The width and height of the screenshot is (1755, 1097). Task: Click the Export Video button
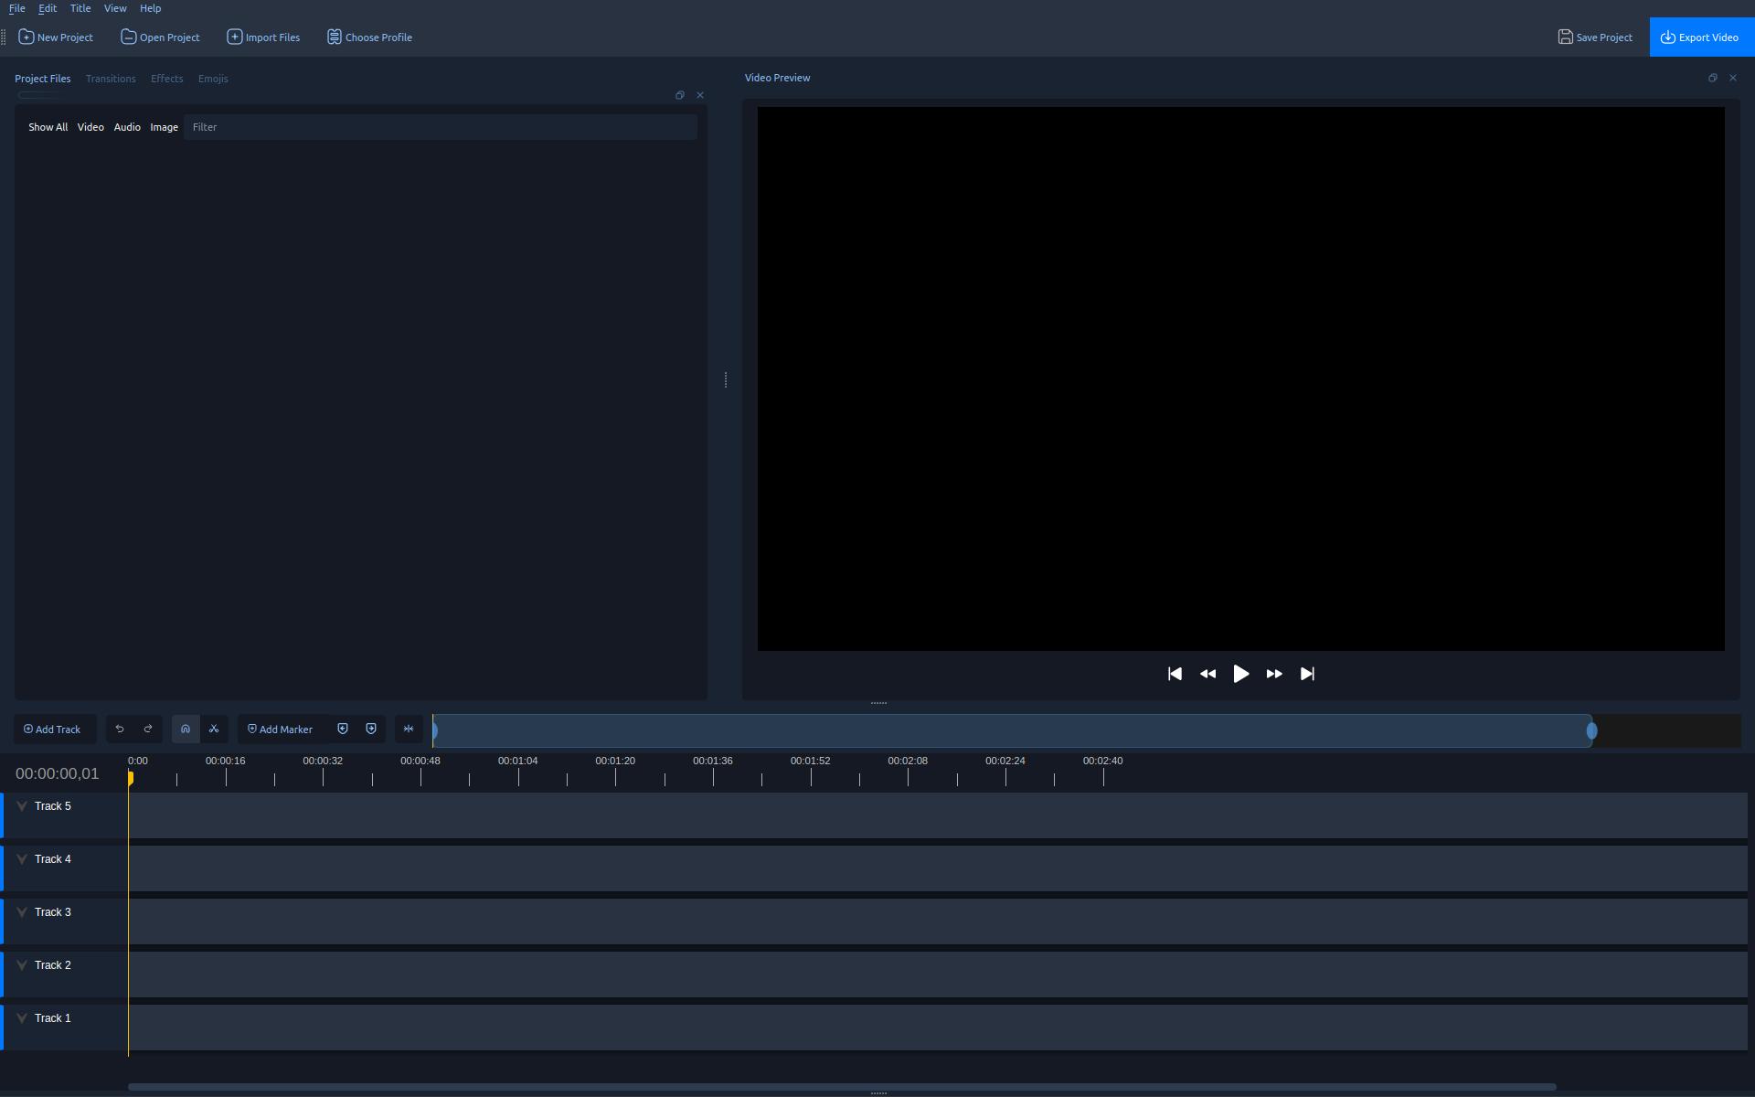click(1701, 37)
